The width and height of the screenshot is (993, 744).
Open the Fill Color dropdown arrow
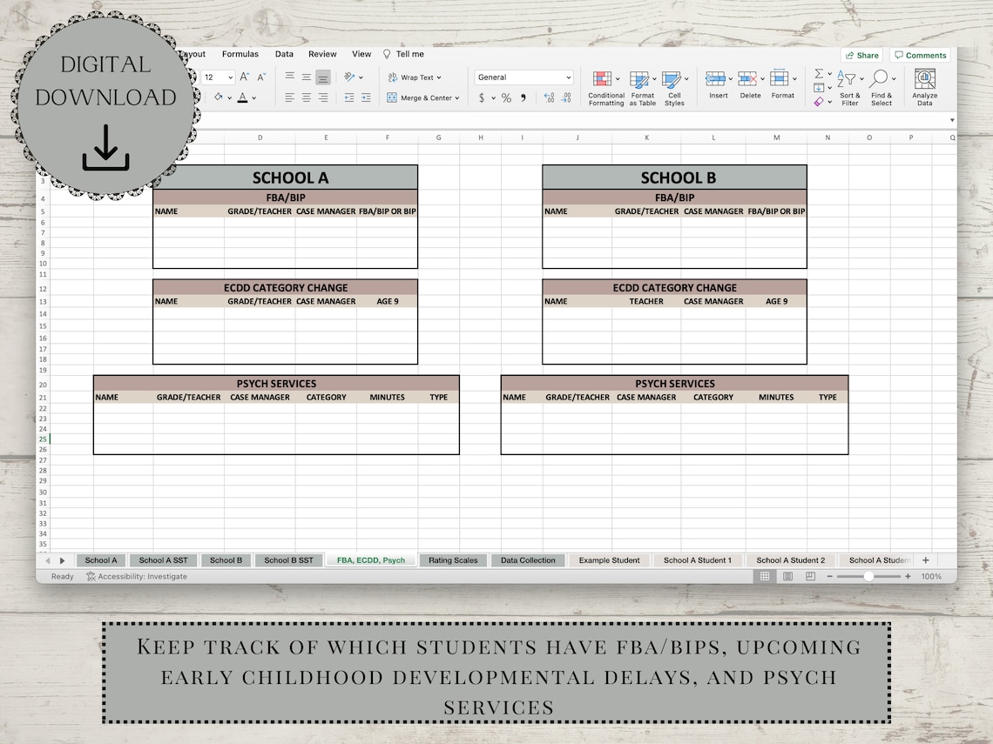[x=228, y=97]
